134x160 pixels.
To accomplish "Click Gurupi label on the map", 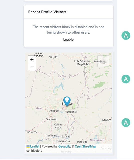I will pyautogui.click(x=53, y=57).
